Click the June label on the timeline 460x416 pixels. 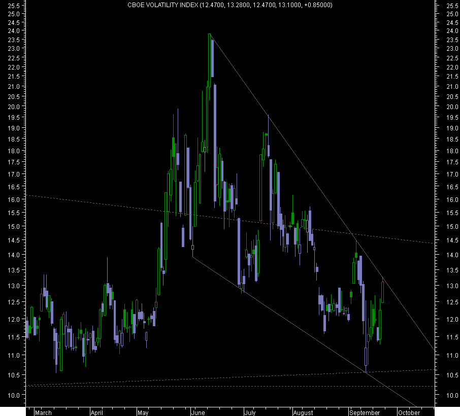tap(199, 413)
